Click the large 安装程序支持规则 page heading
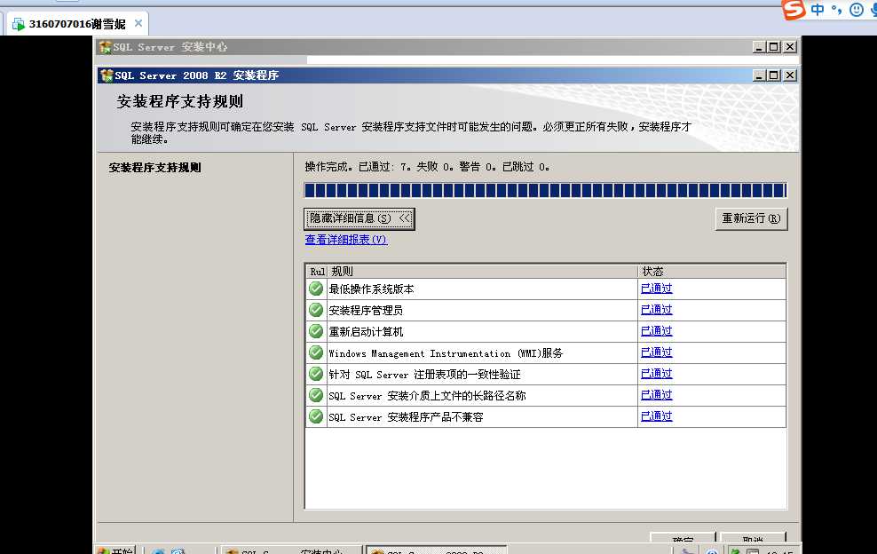The height and width of the screenshot is (554, 877). pos(180,101)
